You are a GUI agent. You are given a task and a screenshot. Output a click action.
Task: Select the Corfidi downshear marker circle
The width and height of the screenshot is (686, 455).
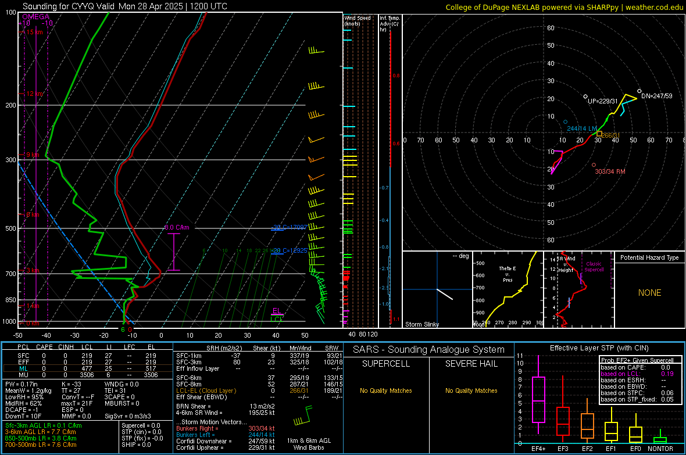(x=639, y=91)
